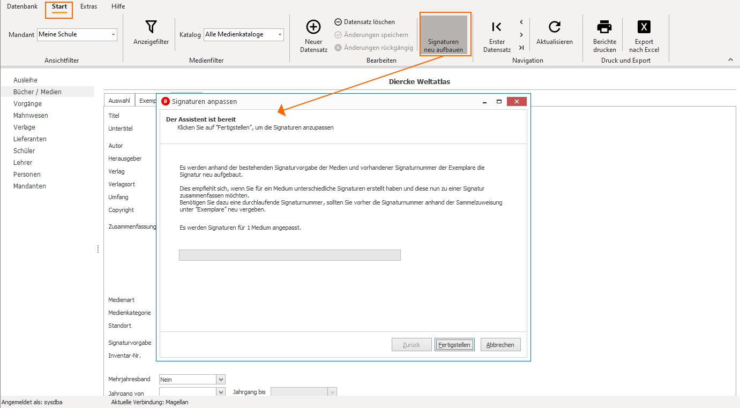Maximize the Signaturen anpassen dialog
The width and height of the screenshot is (740, 408).
point(499,101)
